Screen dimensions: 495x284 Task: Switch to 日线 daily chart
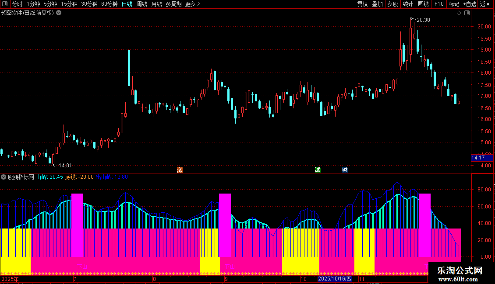click(127, 4)
